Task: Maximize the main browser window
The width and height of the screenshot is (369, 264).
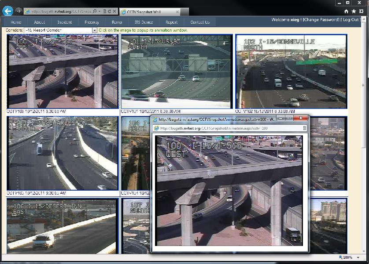Action: 347,3
